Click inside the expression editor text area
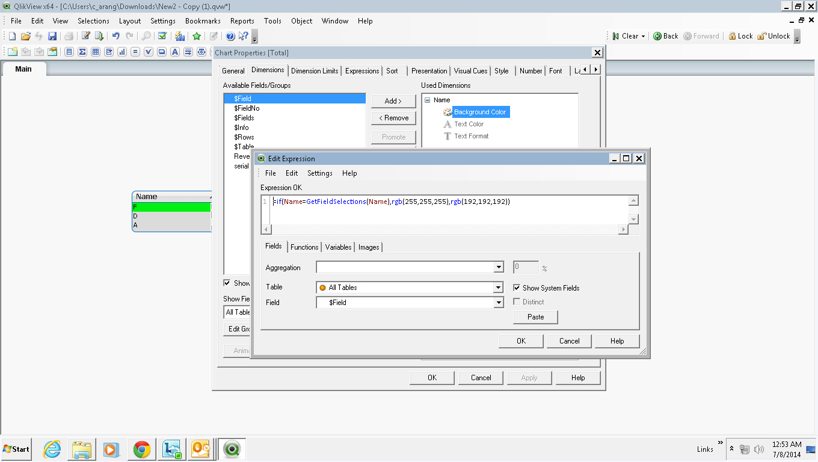The image size is (818, 462). 445,214
